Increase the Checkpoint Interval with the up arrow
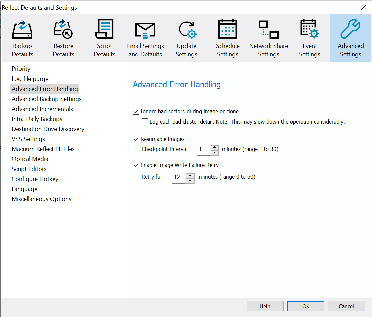Screen dimensions: 372x317 tap(215, 148)
